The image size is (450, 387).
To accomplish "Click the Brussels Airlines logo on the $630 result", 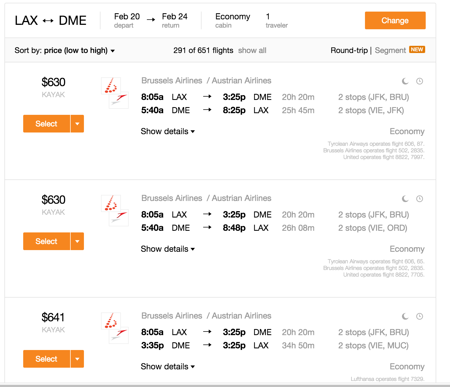I will pos(111,86).
